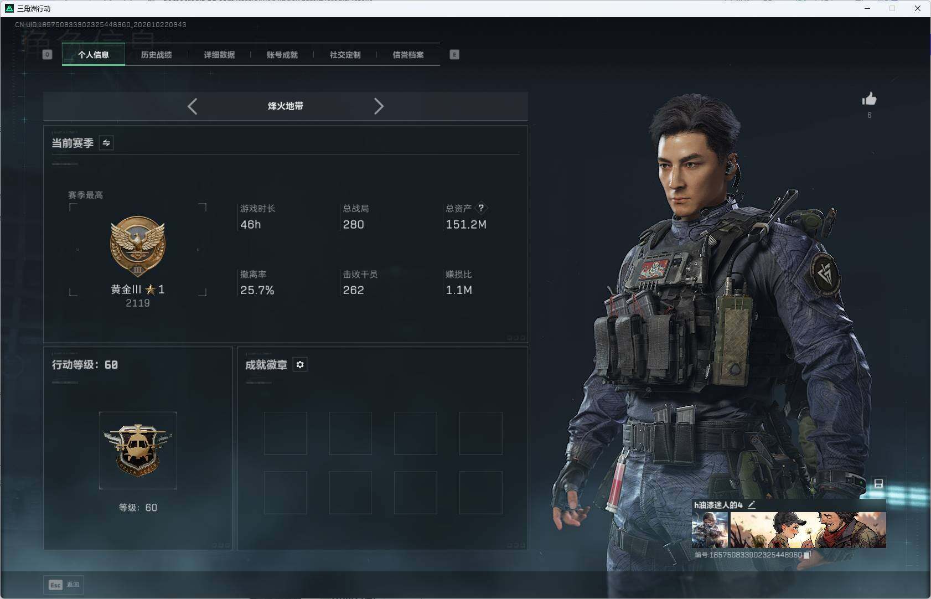This screenshot has width=931, height=599.
Task: Click the 赚损比 value 1.1M
Action: pyautogui.click(x=459, y=290)
